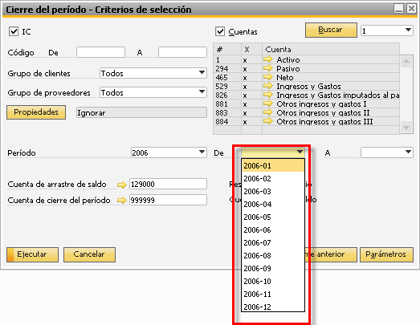Click the X column header

(251, 49)
